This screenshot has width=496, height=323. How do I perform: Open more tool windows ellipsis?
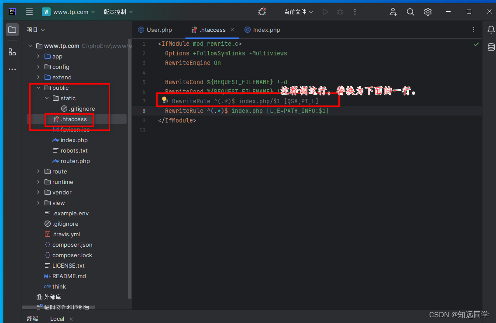(12, 69)
